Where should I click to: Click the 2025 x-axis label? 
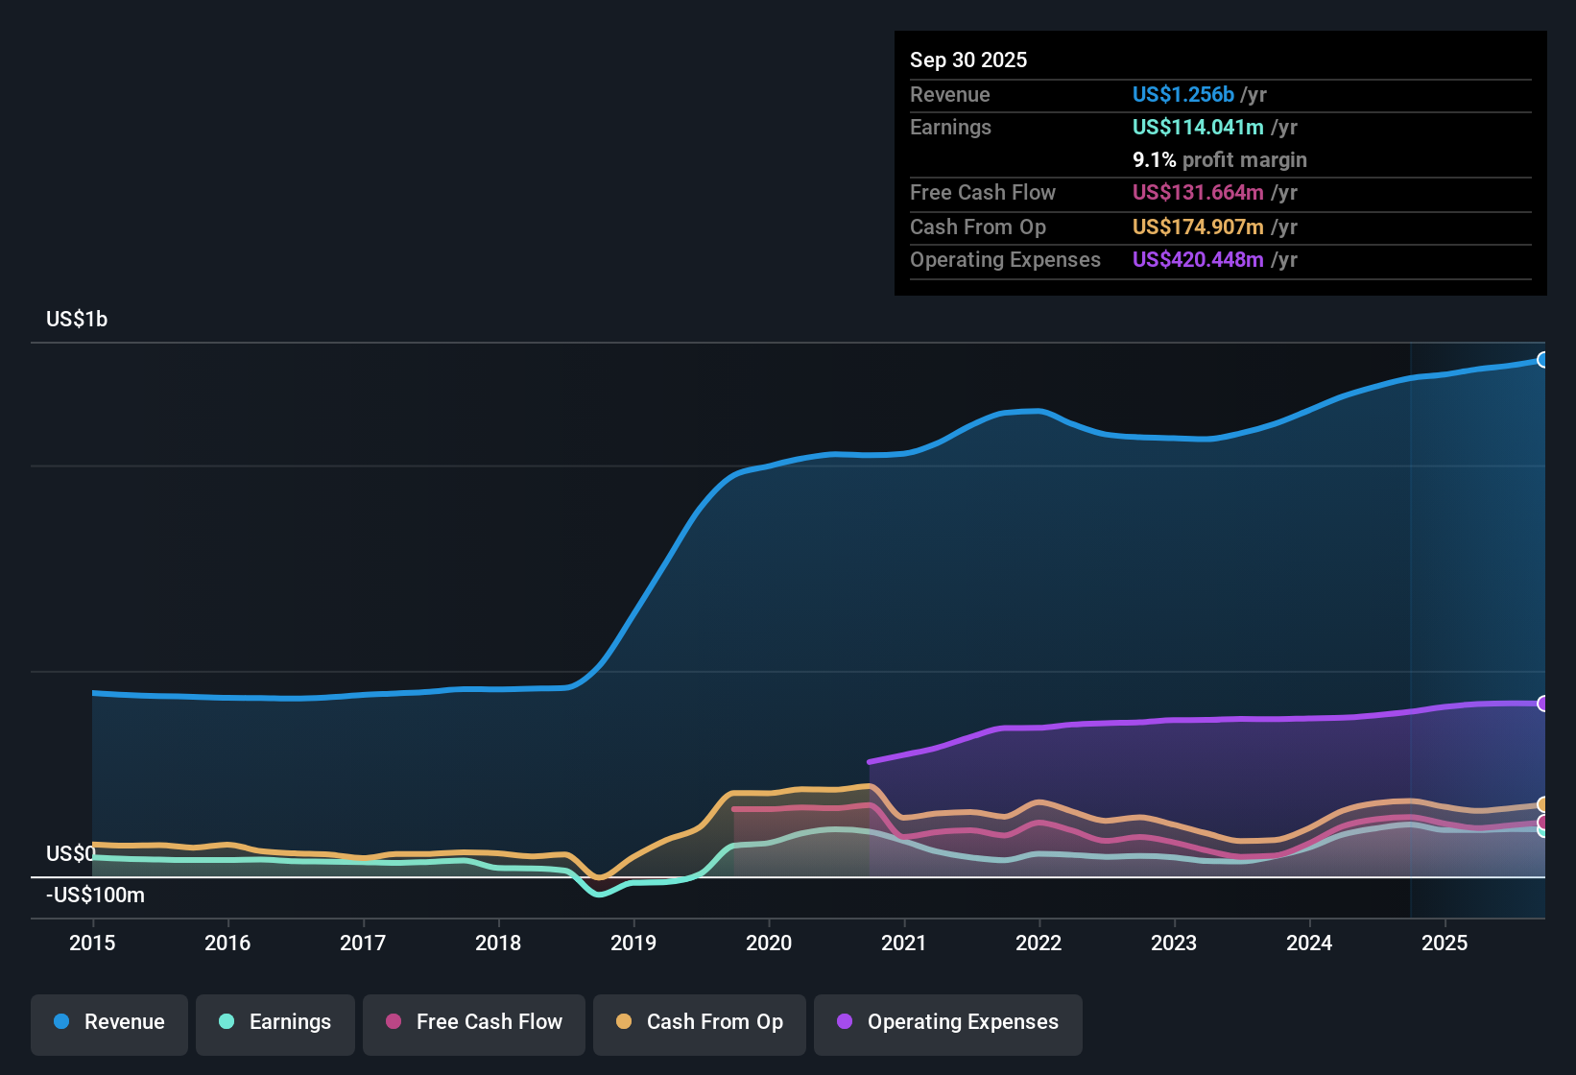(1445, 943)
